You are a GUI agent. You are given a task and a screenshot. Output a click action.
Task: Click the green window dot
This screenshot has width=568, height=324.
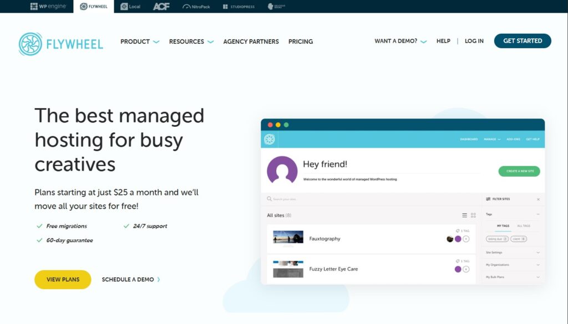click(x=286, y=125)
